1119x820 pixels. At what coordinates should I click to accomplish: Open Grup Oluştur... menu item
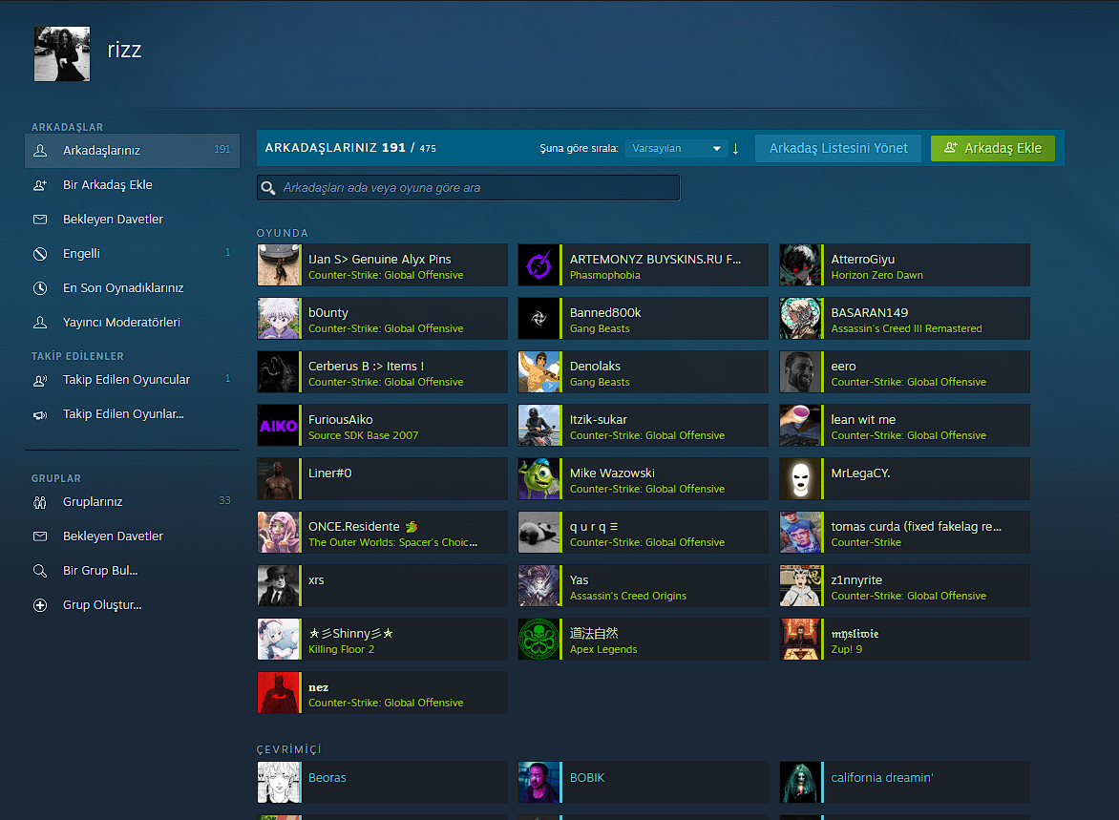[132, 604]
